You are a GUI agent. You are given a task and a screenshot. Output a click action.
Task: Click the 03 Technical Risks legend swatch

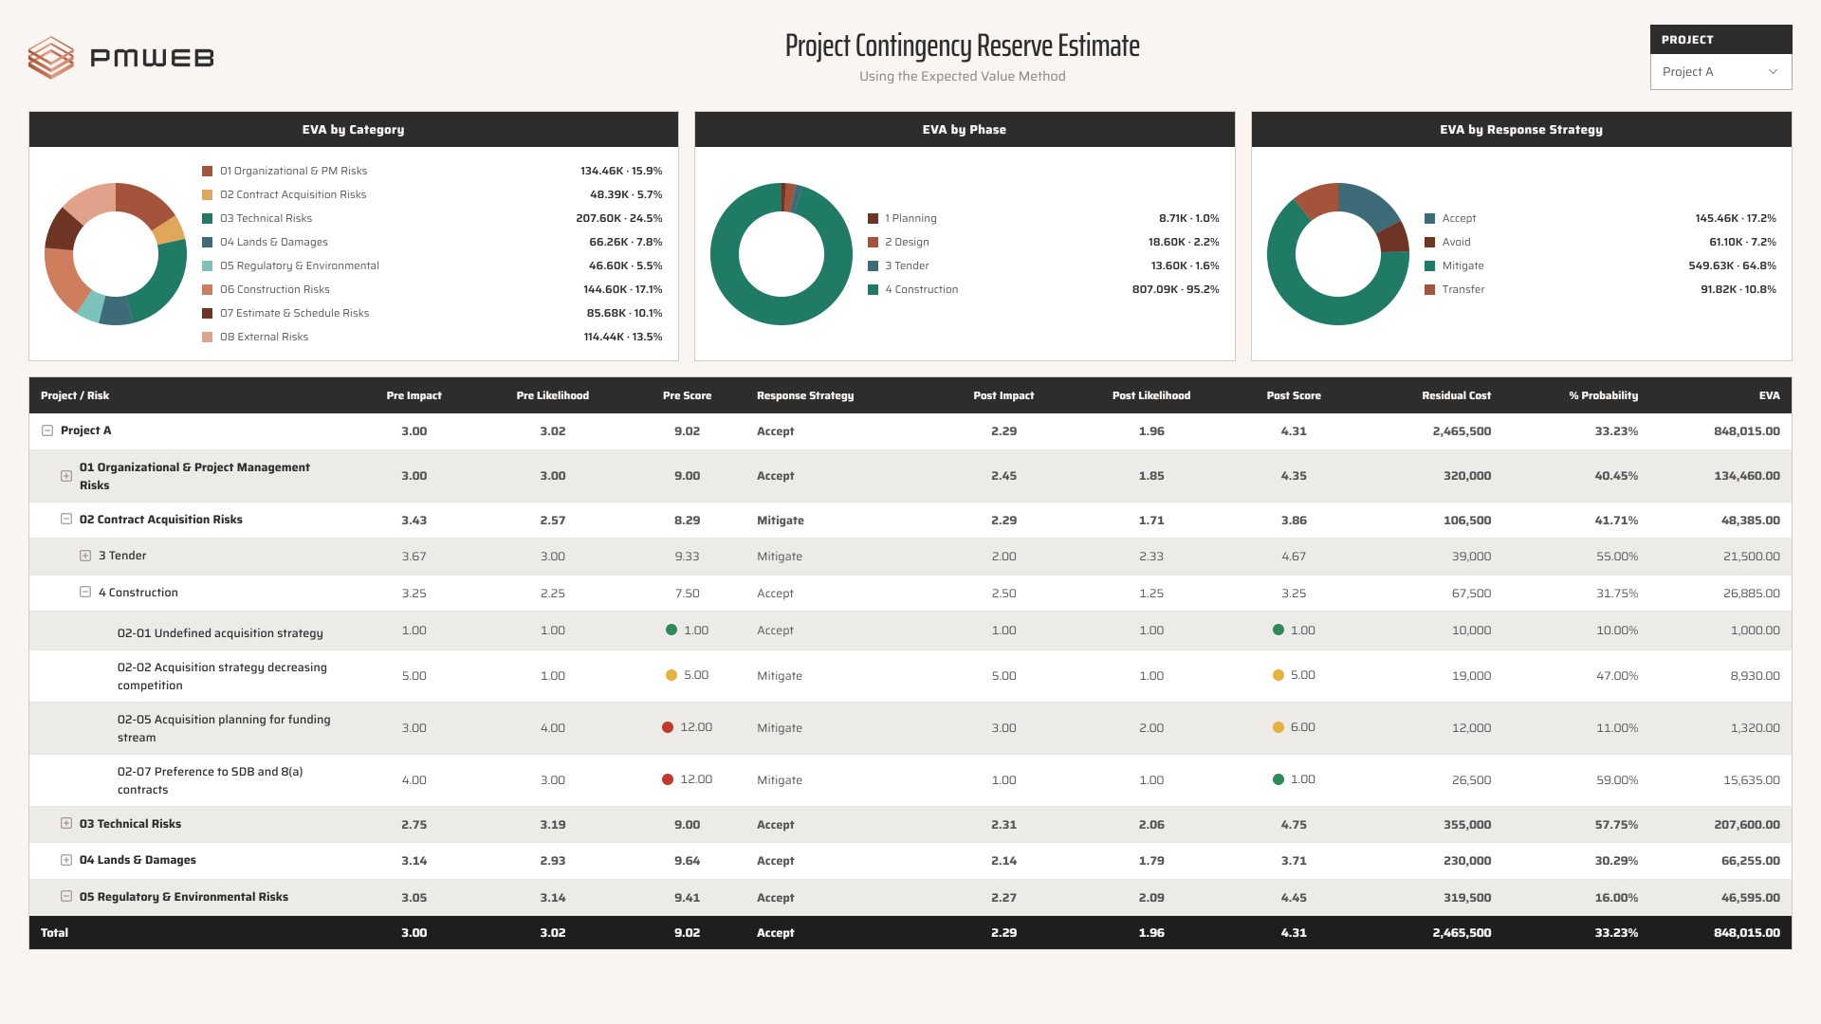[x=207, y=219]
